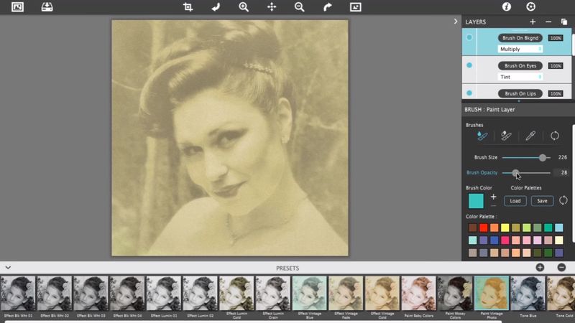The image size is (575, 323).
Task: Click the Zoom In magnifier icon
Action: (x=244, y=7)
